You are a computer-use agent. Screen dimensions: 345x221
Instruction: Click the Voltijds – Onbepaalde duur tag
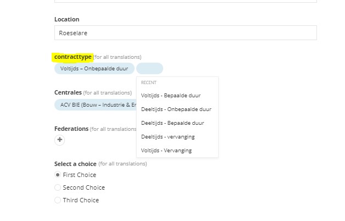(94, 69)
